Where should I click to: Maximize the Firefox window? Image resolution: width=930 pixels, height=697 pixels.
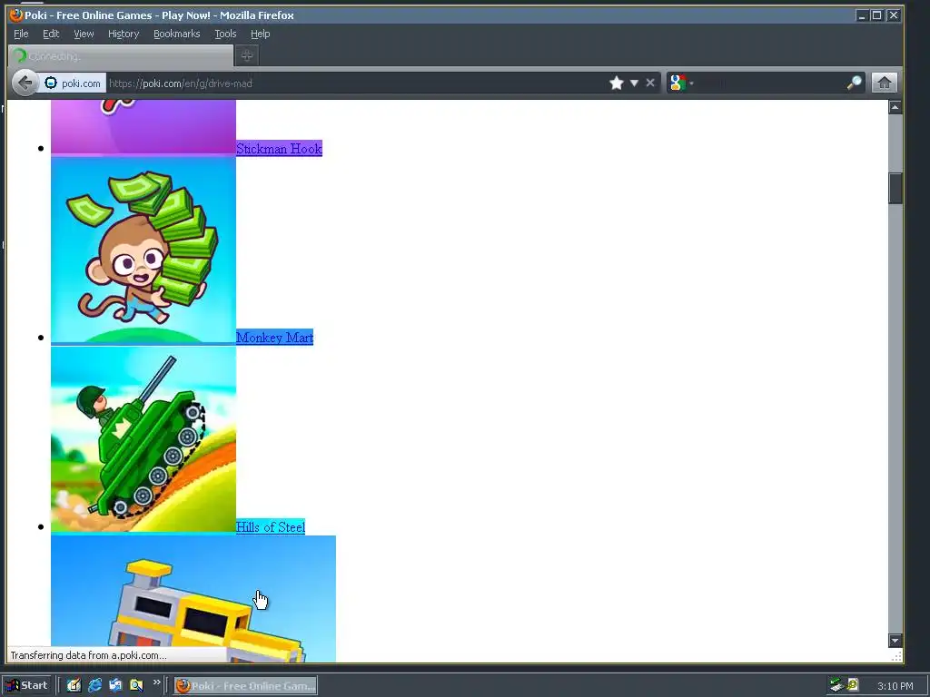(x=877, y=15)
